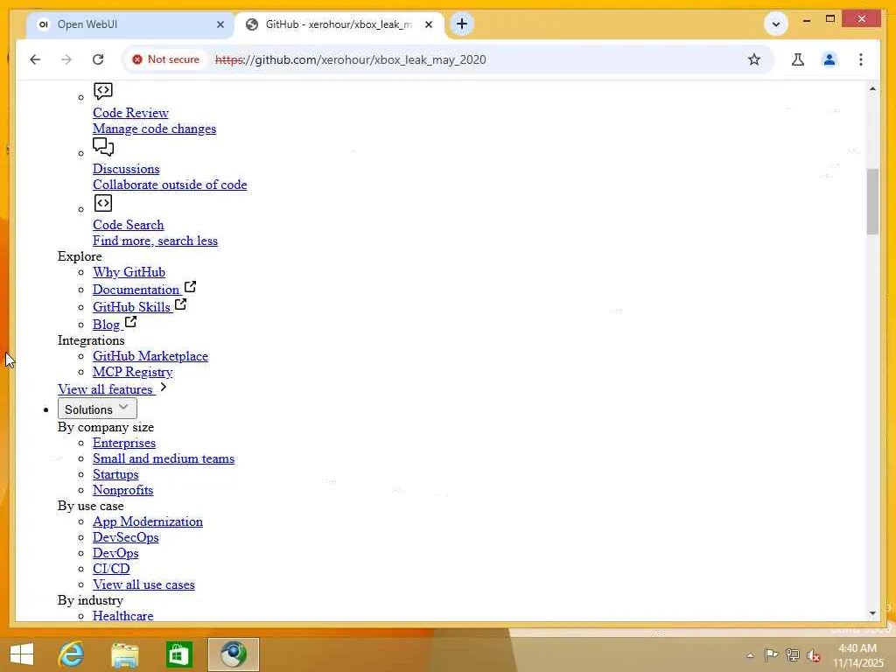Open the Discussions link

pyautogui.click(x=126, y=169)
